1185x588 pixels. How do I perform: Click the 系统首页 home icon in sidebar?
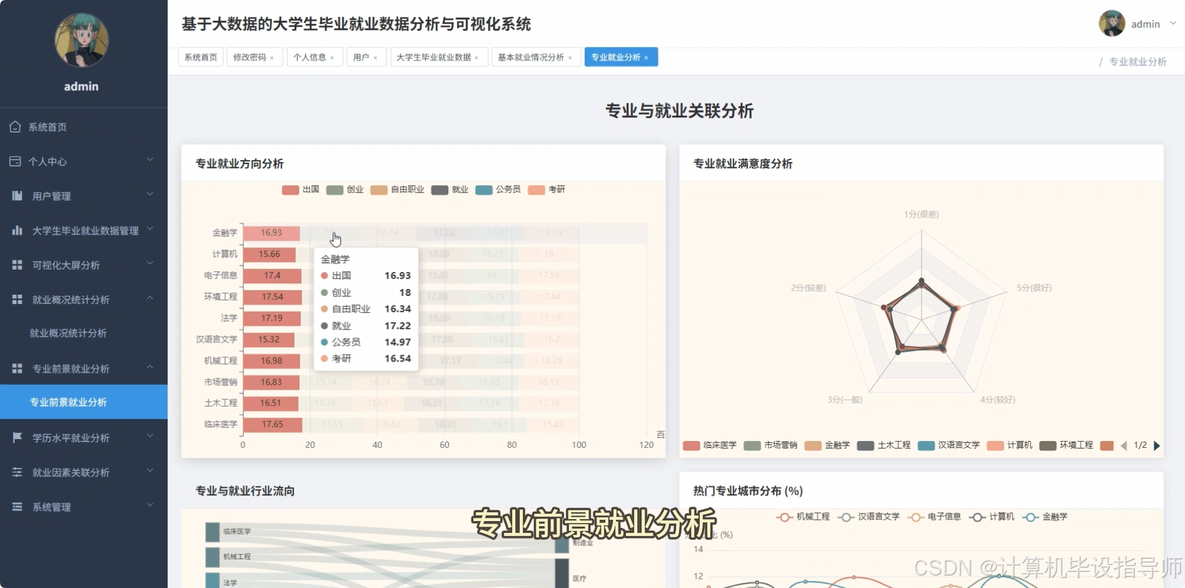16,126
